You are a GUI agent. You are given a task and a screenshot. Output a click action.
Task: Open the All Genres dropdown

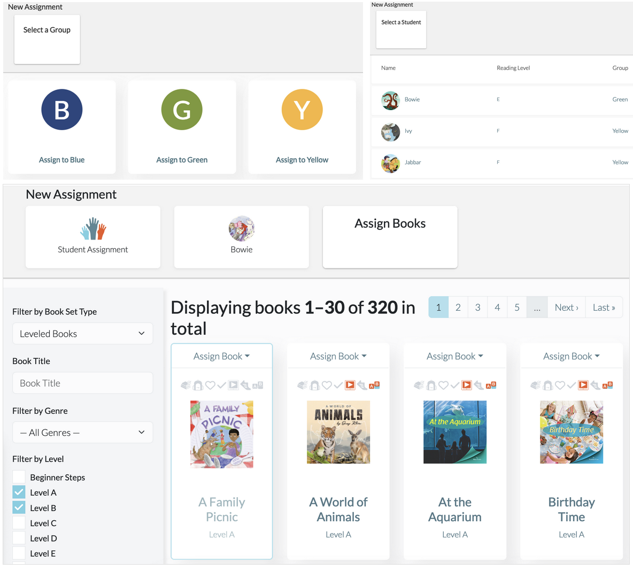pos(82,433)
